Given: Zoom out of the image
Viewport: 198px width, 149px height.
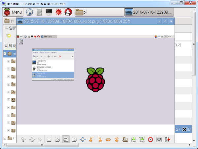Looking at the screenshot, I should coord(49,139).
